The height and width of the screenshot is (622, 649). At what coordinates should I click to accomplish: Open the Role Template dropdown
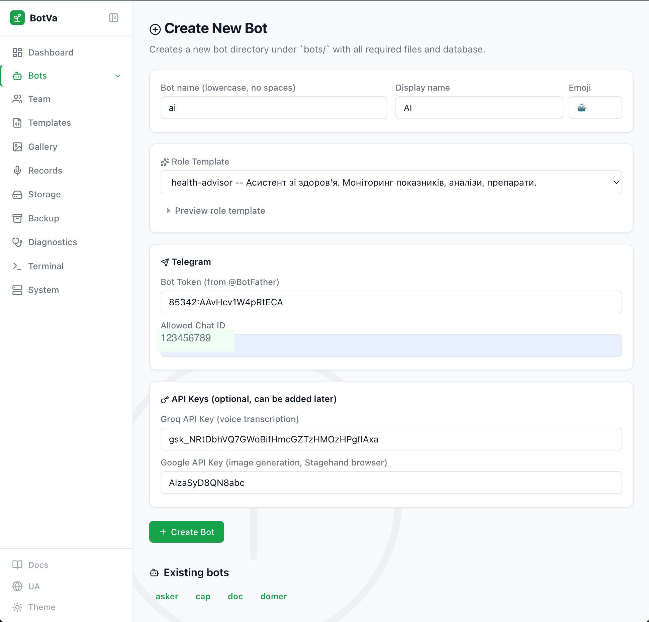coord(391,183)
